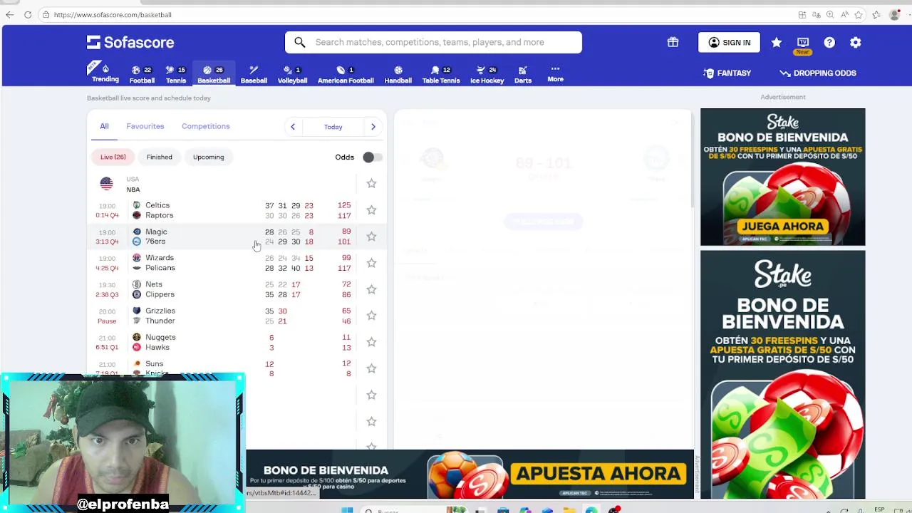The image size is (912, 513).
Task: Open the browser profile avatar
Action: 895,14
